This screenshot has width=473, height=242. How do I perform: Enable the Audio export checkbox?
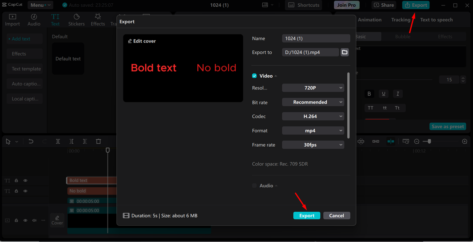[x=254, y=185]
